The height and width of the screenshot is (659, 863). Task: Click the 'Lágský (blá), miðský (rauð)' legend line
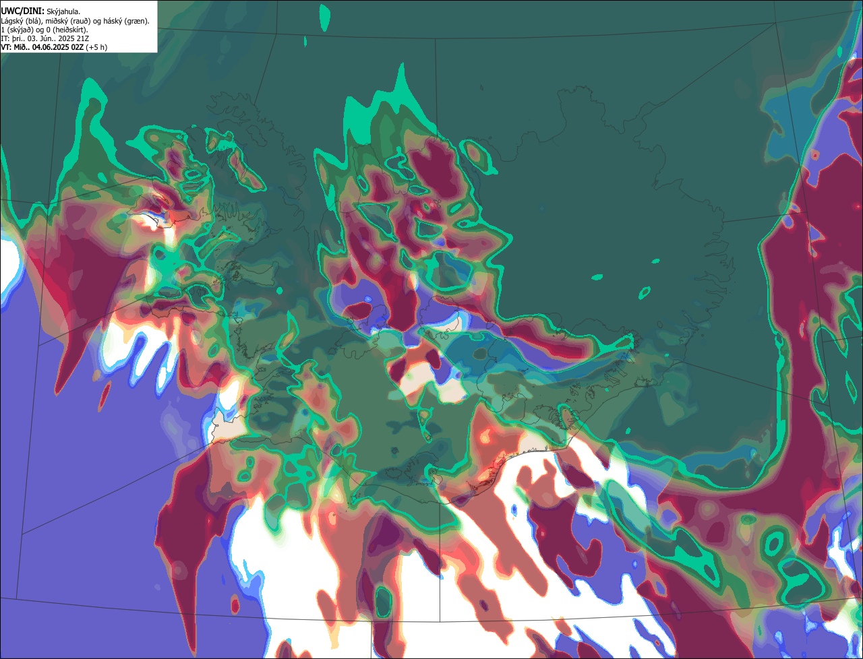pos(76,21)
